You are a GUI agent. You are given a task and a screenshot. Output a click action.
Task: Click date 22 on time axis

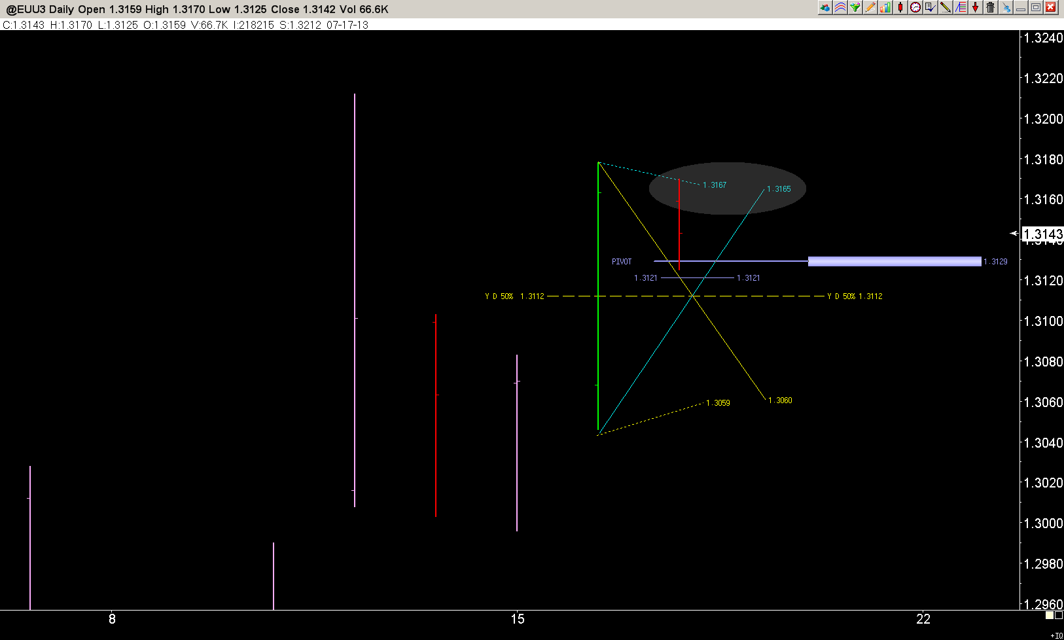tap(923, 619)
